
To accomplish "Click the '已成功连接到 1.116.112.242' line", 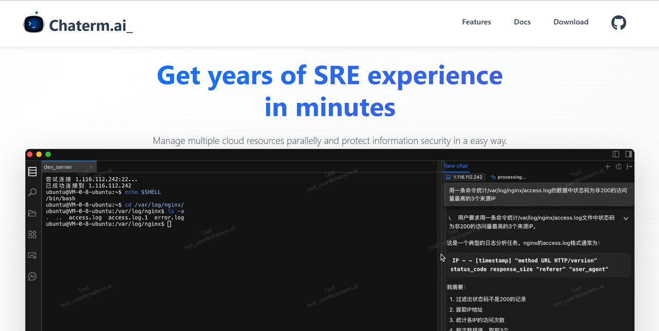I will [89, 186].
